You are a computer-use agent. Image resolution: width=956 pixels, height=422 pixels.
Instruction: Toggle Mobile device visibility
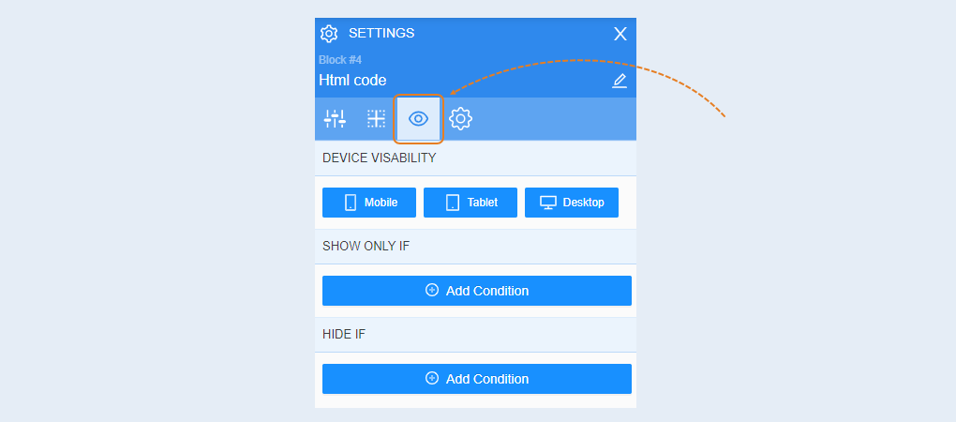(x=369, y=203)
